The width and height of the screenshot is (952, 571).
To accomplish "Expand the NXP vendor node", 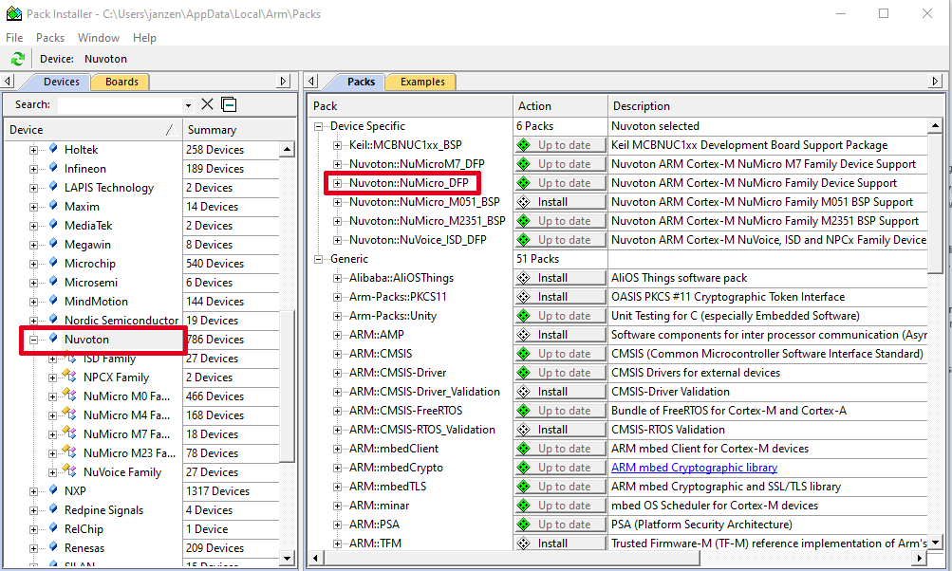I will [x=34, y=491].
